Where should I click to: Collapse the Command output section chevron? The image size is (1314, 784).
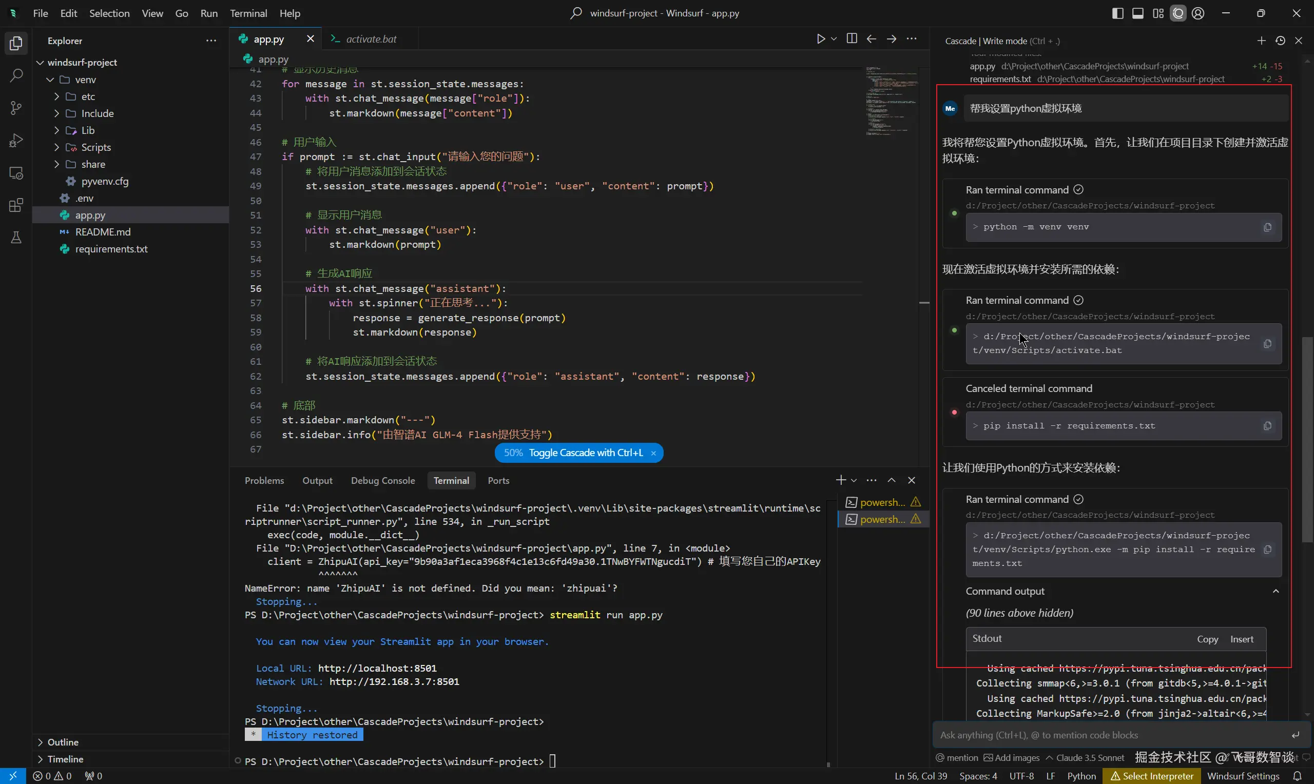pos(1276,591)
